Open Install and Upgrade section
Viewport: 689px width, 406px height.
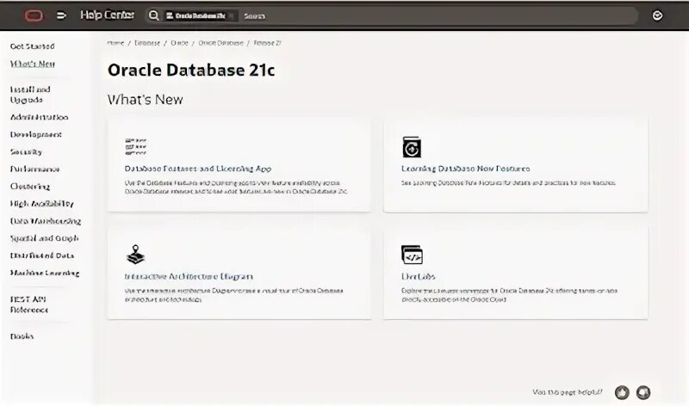[30, 95]
